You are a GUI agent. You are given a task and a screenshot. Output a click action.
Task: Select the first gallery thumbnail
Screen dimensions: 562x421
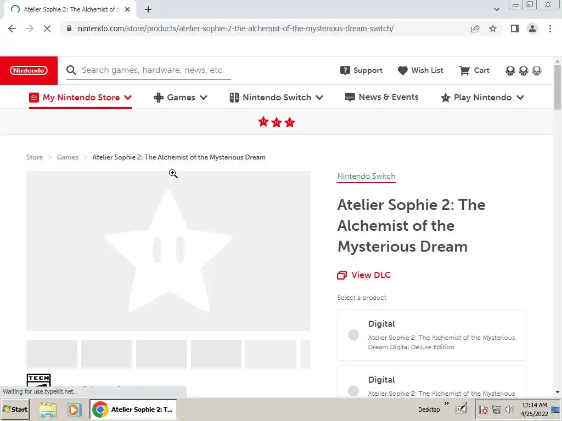pos(52,354)
